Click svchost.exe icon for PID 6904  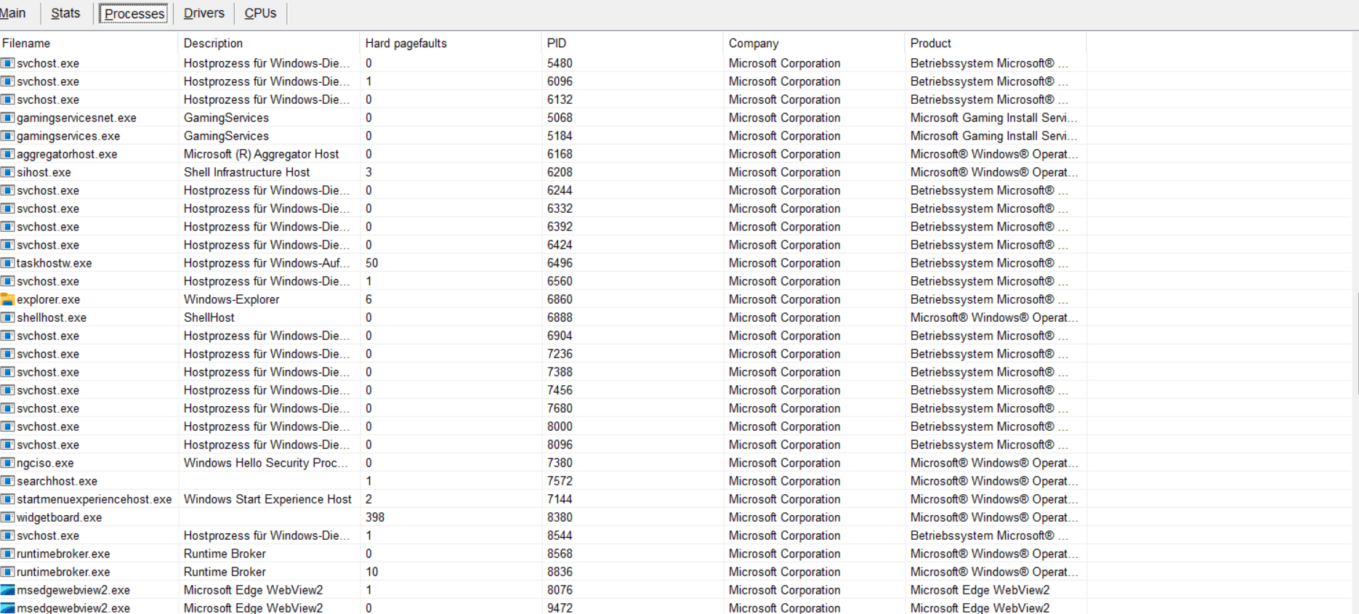pyautogui.click(x=7, y=336)
